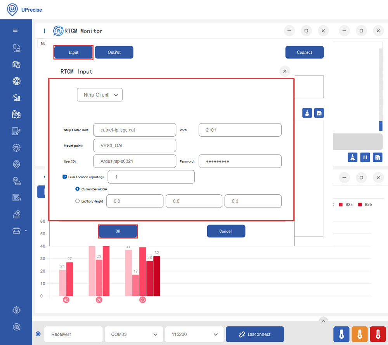Click the hamburger menu icon in sidebar
The image size is (388, 345).
point(16,30)
